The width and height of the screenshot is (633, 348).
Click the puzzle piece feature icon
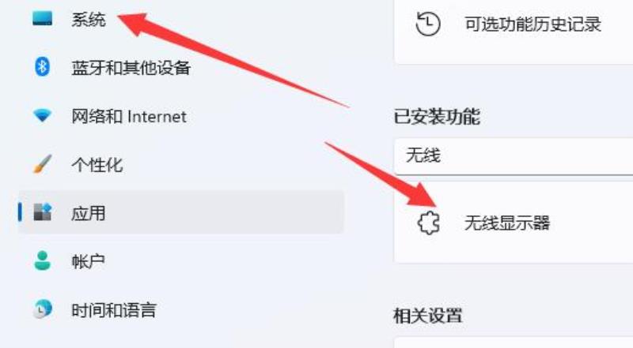point(428,223)
